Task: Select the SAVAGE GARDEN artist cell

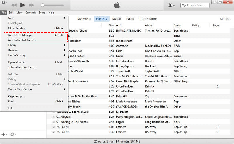Action: pos(127,107)
